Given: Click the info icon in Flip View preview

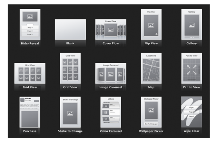Looking at the screenshot, I should (156, 34).
